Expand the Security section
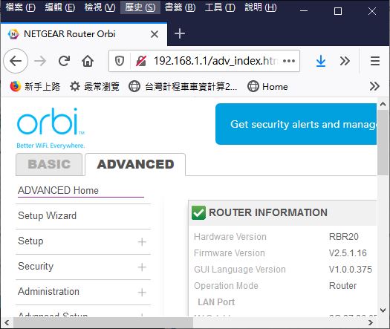This screenshot has height=329, width=390. (142, 267)
